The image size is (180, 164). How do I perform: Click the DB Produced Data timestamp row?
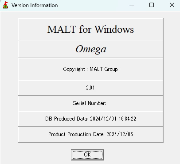coord(90,119)
